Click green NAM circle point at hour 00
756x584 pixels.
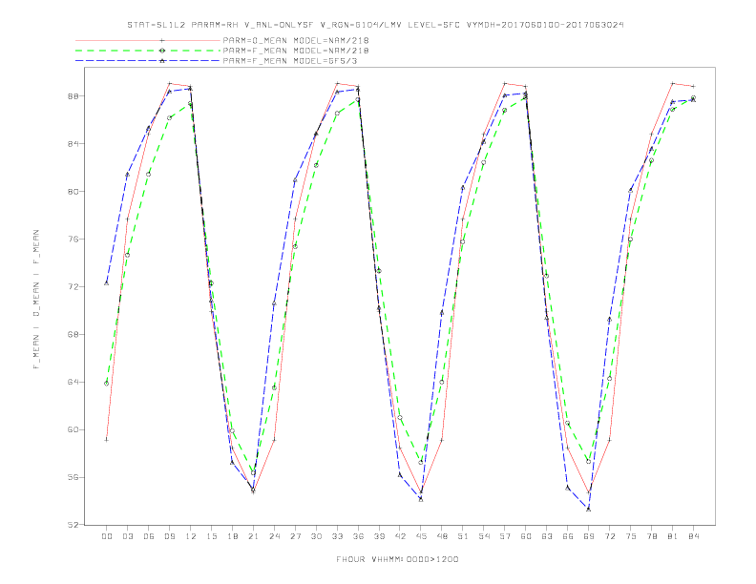pos(107,384)
